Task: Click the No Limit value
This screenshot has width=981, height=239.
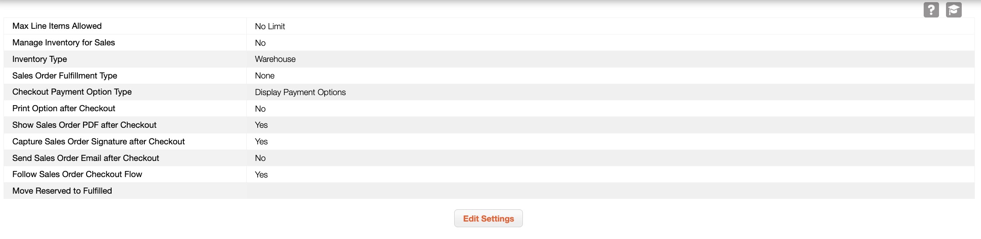Action: (270, 27)
